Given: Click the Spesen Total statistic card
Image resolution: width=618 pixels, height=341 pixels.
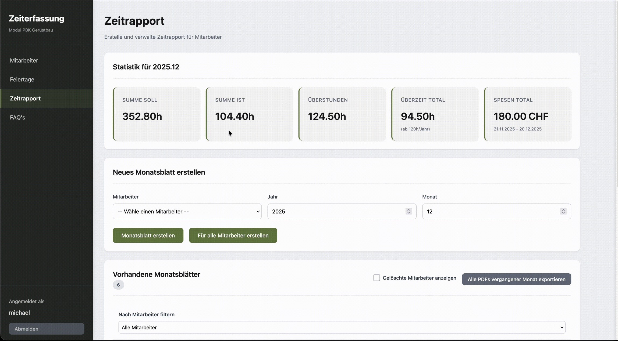Looking at the screenshot, I should coord(528,114).
